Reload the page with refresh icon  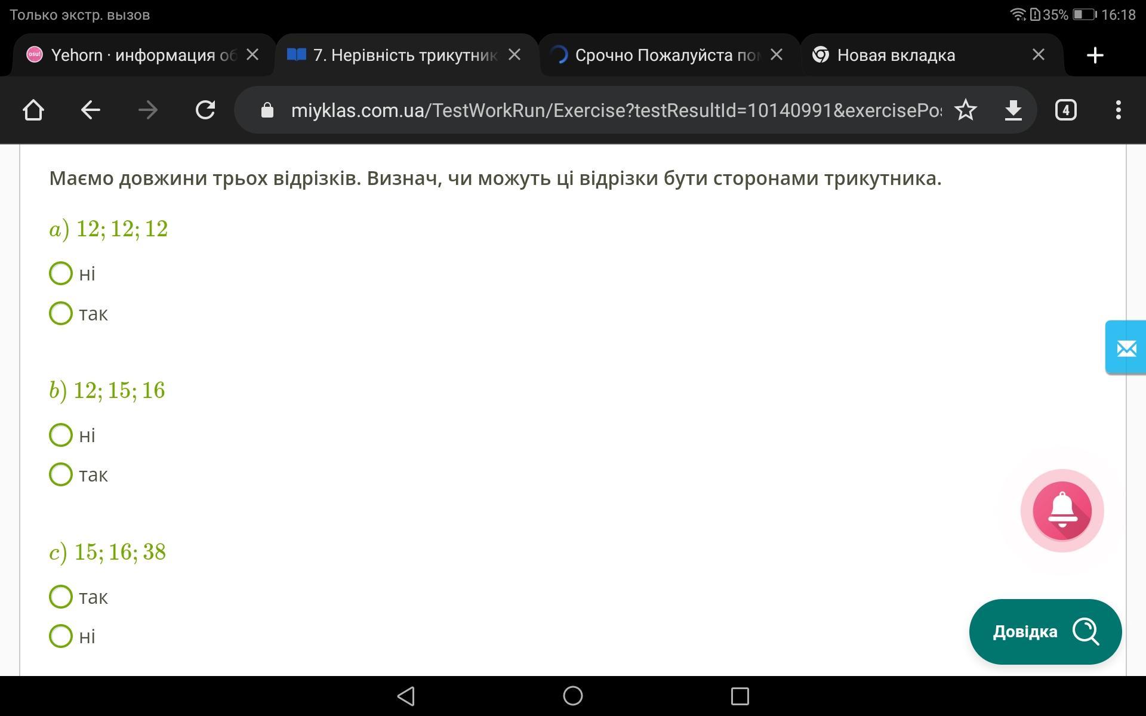[x=205, y=110]
